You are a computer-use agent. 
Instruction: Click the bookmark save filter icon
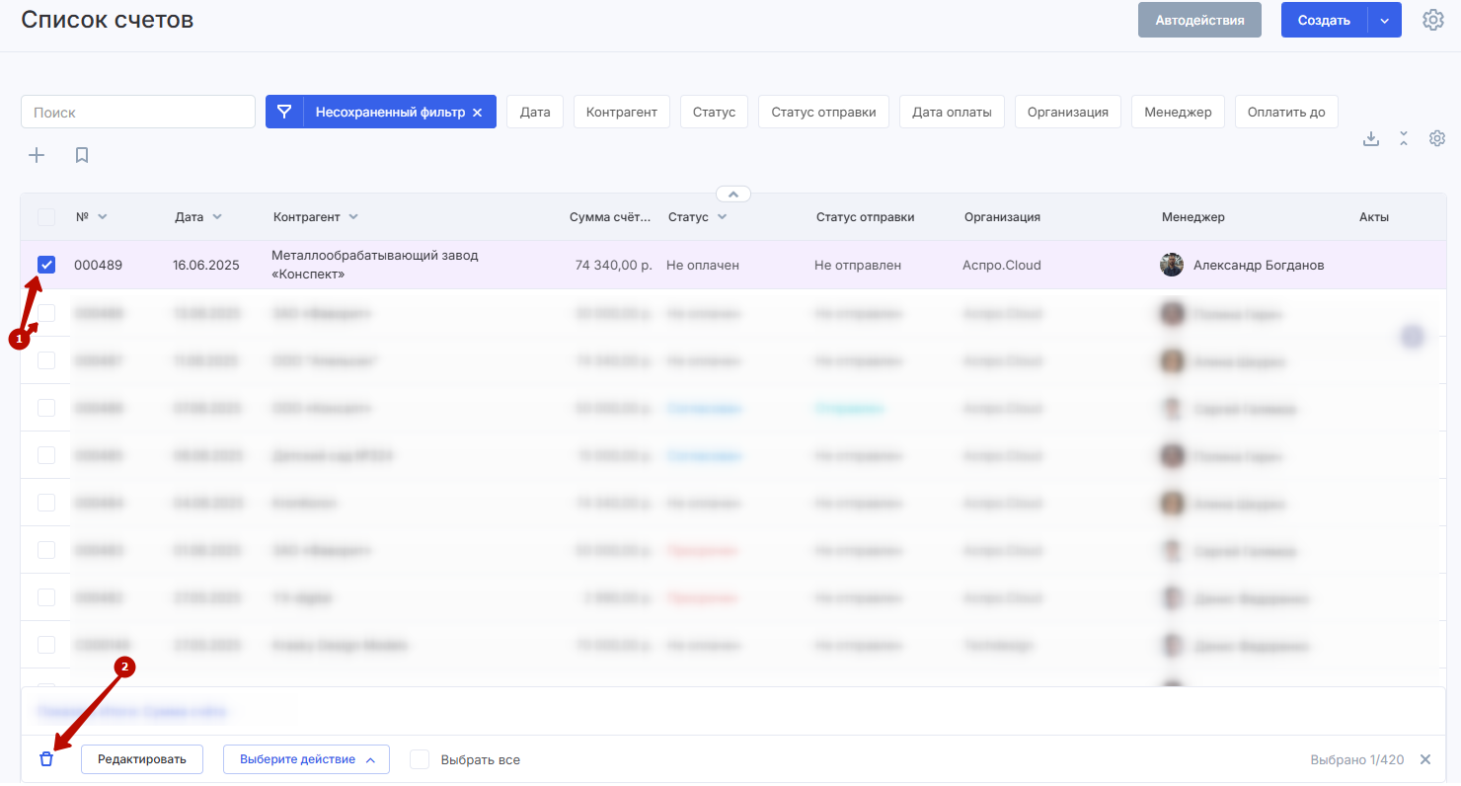click(x=82, y=155)
